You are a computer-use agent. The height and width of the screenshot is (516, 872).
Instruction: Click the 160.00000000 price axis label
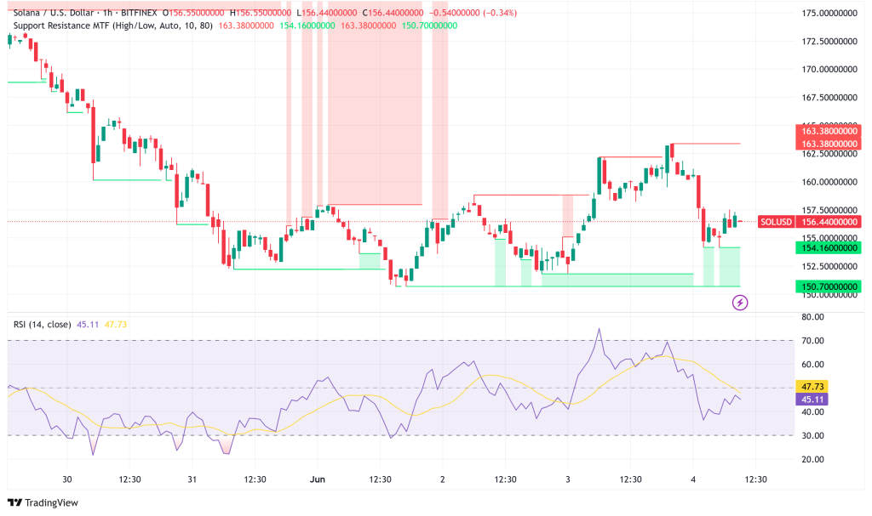[x=829, y=182]
